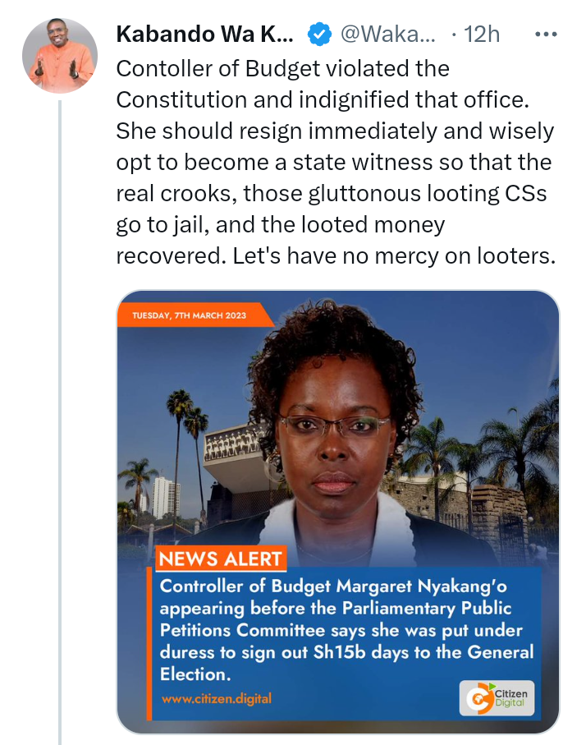
Task: Click the 'Controller of Budget Margaret Nyakang'o' caption line
Action: (x=333, y=586)
